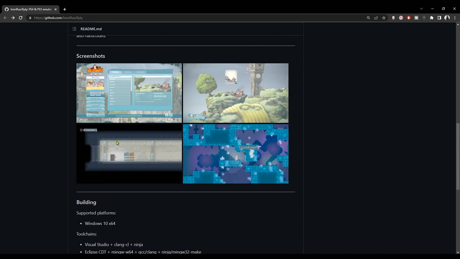
Task: Open the user profile avatar menu
Action: pos(447,18)
